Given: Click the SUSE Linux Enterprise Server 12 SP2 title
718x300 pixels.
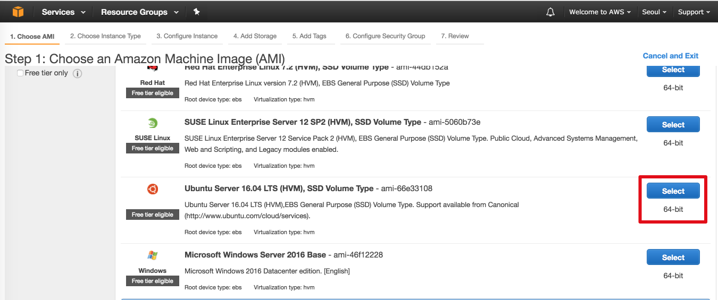Looking at the screenshot, I should click(303, 122).
